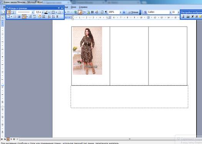
Task: Click the Standard toolbar options arrow
Action: click(x=140, y=12)
